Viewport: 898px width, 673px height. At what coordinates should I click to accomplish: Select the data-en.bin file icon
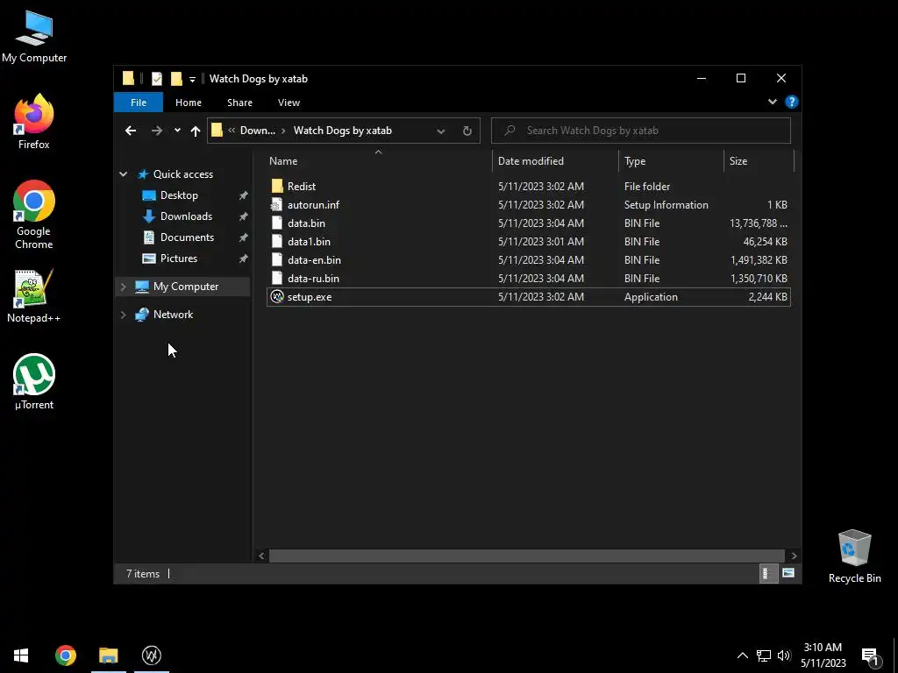(277, 259)
